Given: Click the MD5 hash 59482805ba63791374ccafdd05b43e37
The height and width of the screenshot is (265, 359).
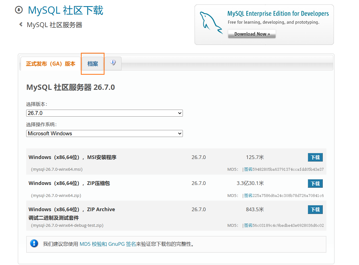Looking at the screenshot, I should (x=288, y=169).
